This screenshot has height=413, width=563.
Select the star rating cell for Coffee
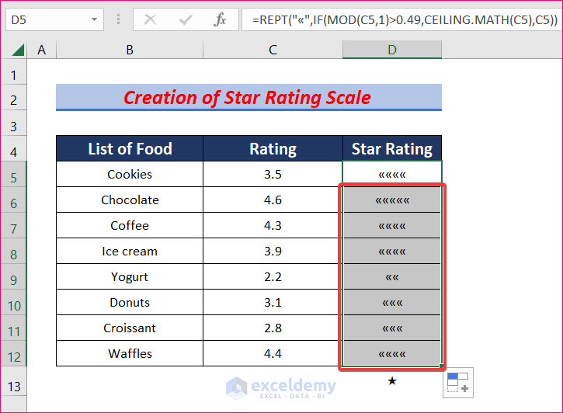(x=392, y=225)
